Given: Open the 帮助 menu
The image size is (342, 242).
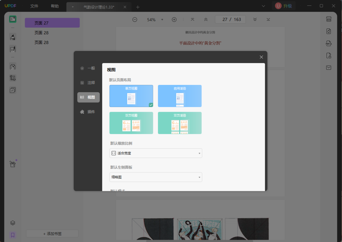Looking at the screenshot, I should (x=55, y=6).
